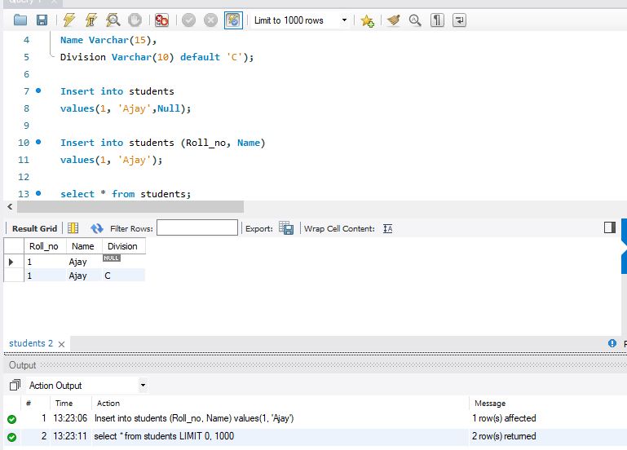
Task: Place cursor in select * from students line
Action: (x=126, y=194)
